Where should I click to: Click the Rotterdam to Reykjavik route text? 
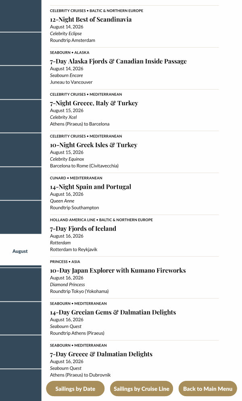point(73,249)
